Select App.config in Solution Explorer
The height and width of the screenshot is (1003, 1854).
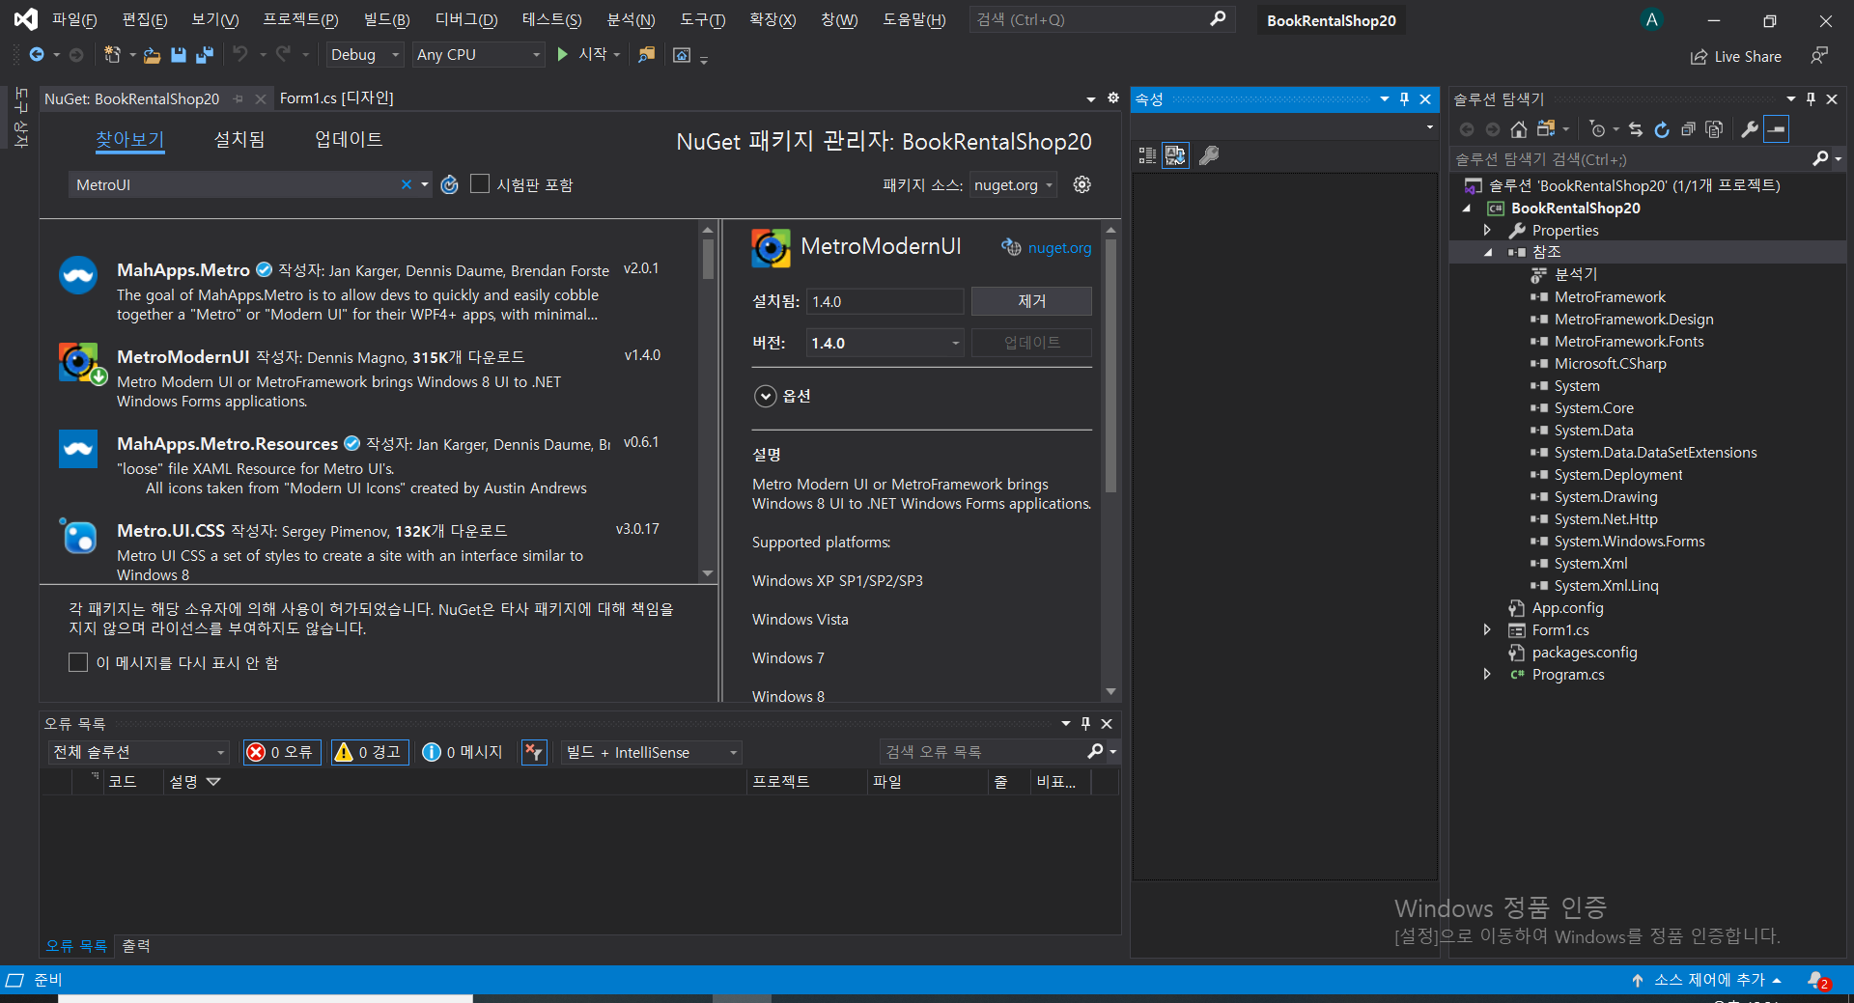[1567, 607]
